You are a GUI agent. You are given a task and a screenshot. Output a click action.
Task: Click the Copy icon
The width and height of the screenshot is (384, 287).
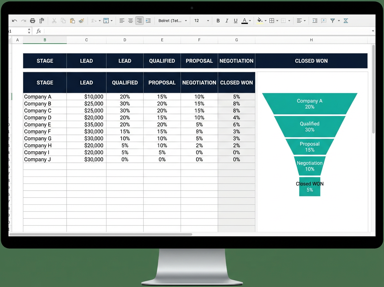coord(63,20)
